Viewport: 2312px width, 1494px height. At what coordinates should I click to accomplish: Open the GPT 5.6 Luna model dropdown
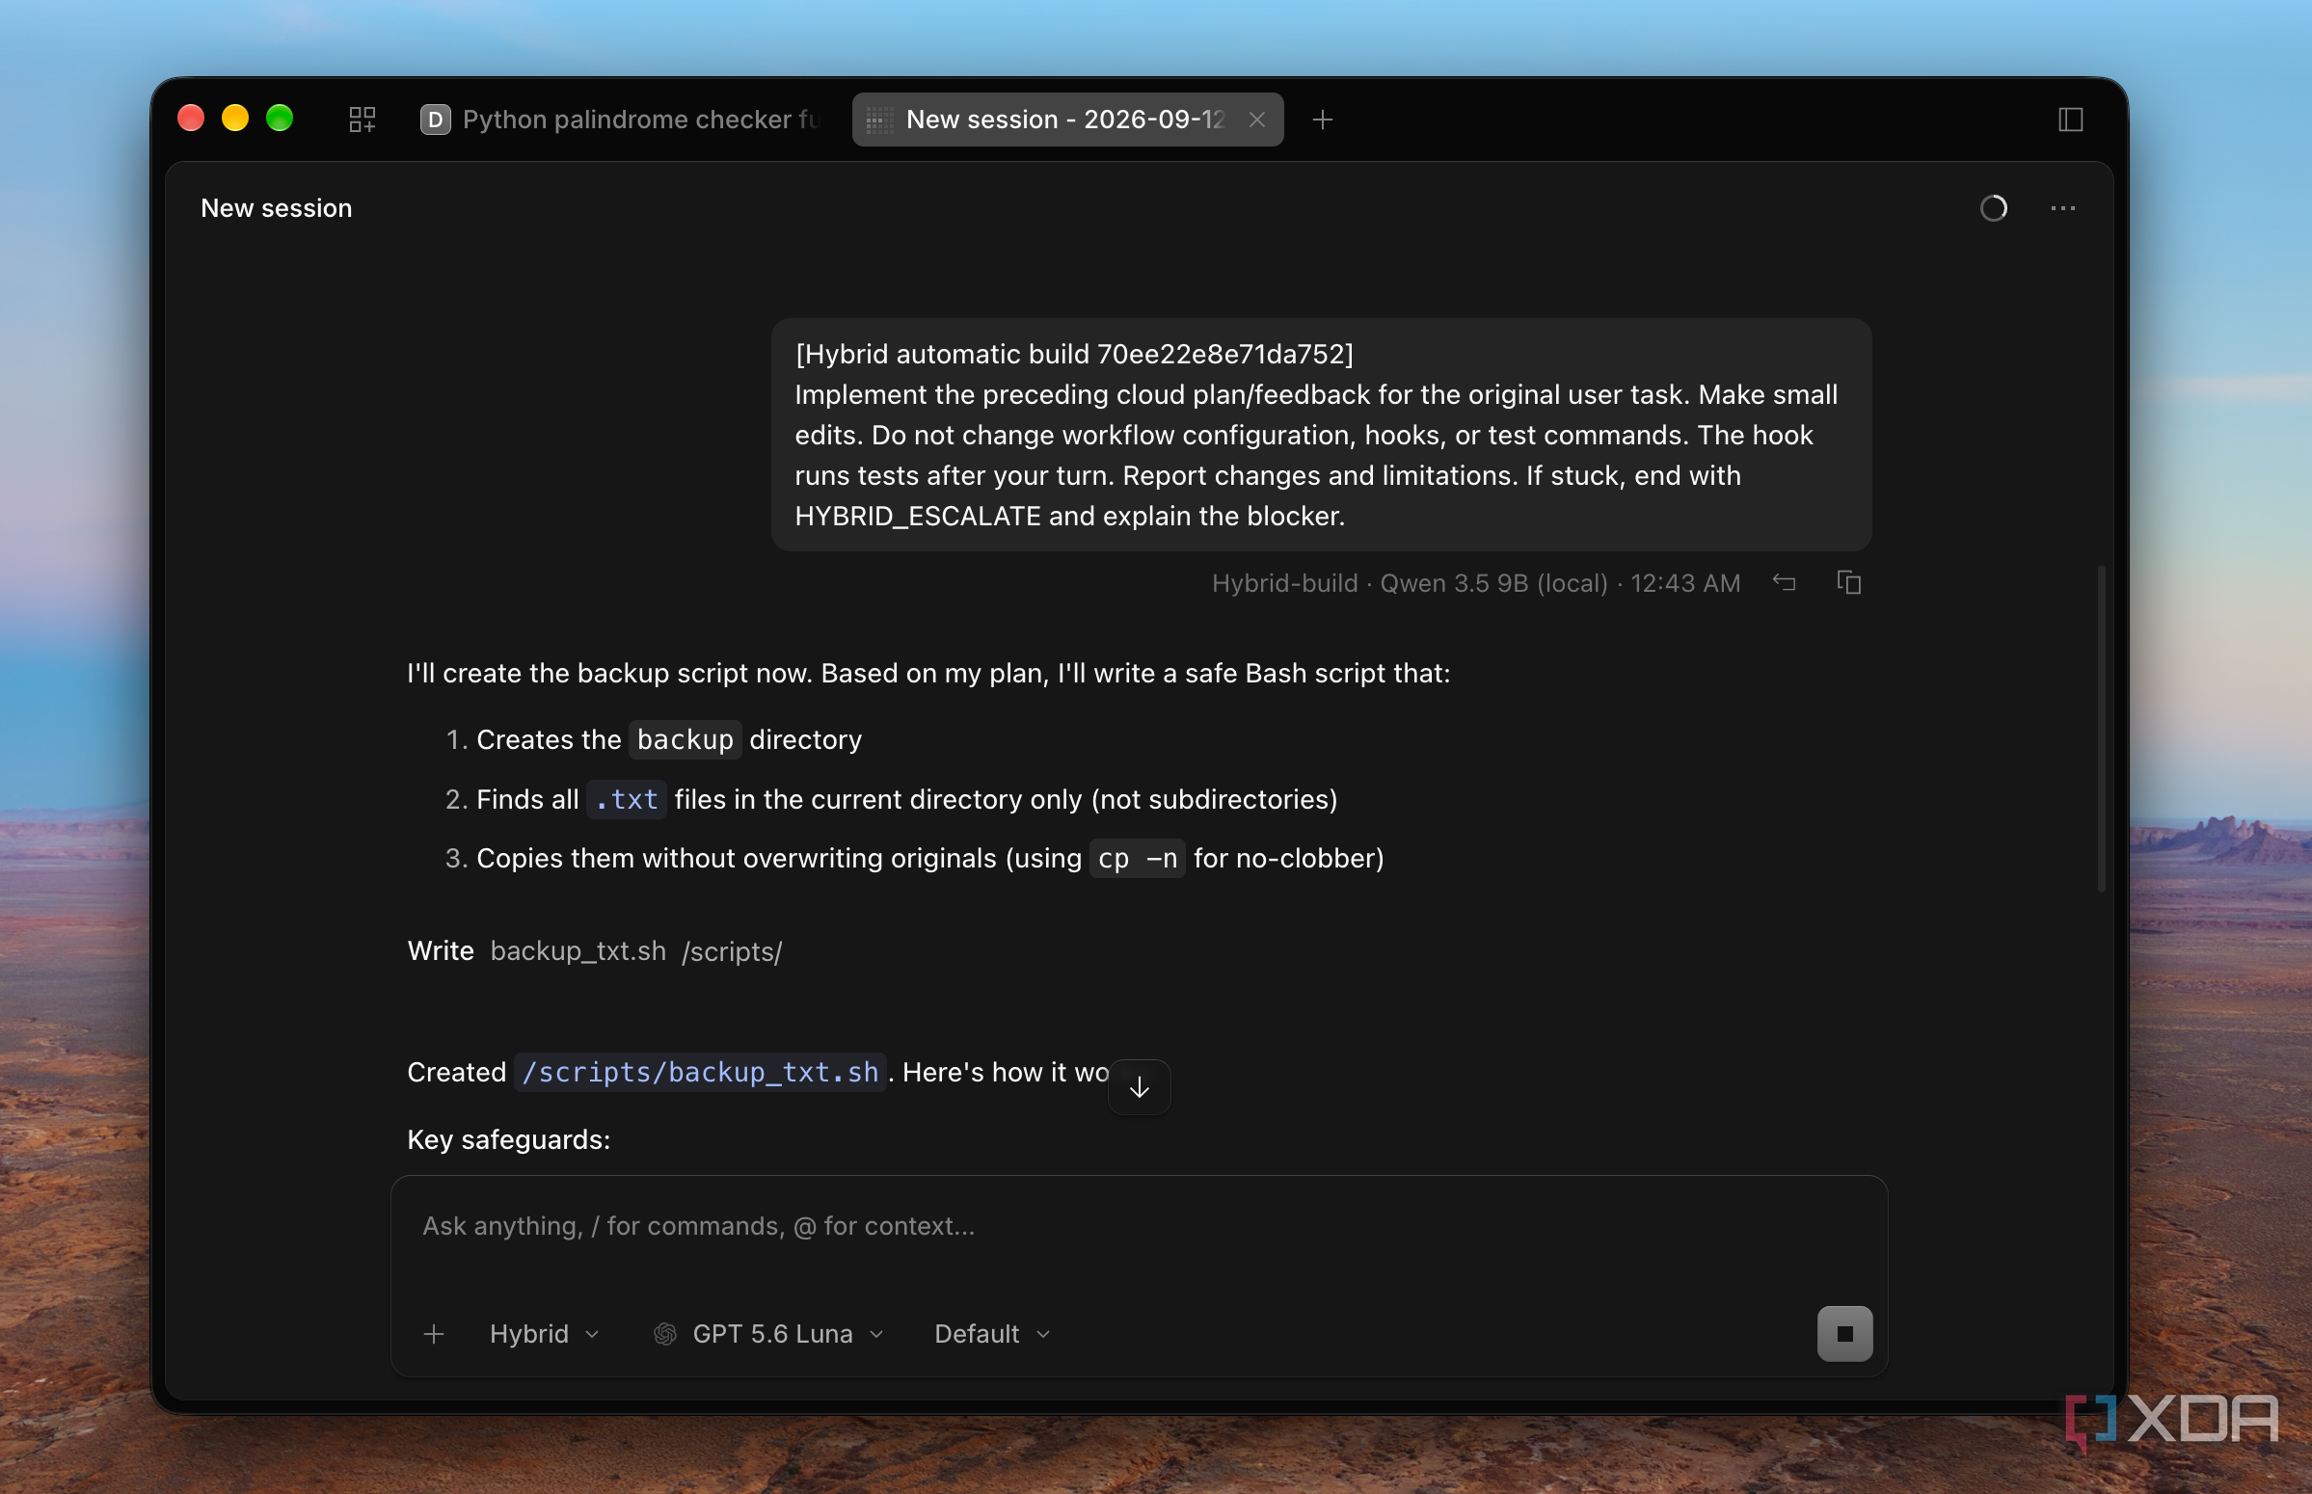tap(769, 1334)
